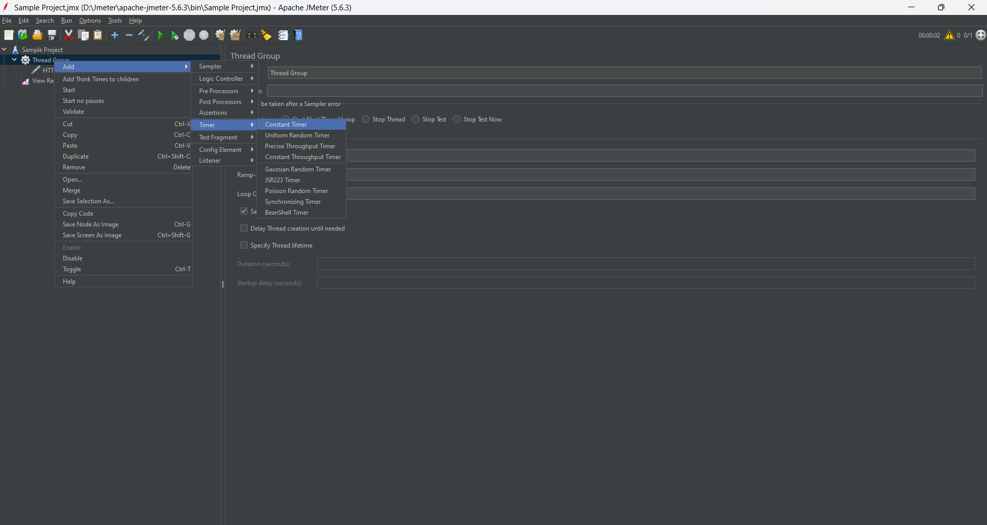987x525 pixels.
Task: Toggle the log viewer warning triangle icon
Action: coord(949,35)
